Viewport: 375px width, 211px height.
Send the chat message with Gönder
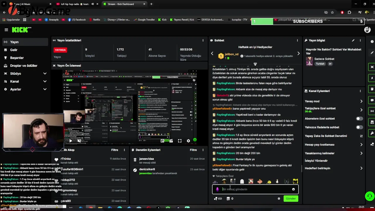click(x=291, y=199)
